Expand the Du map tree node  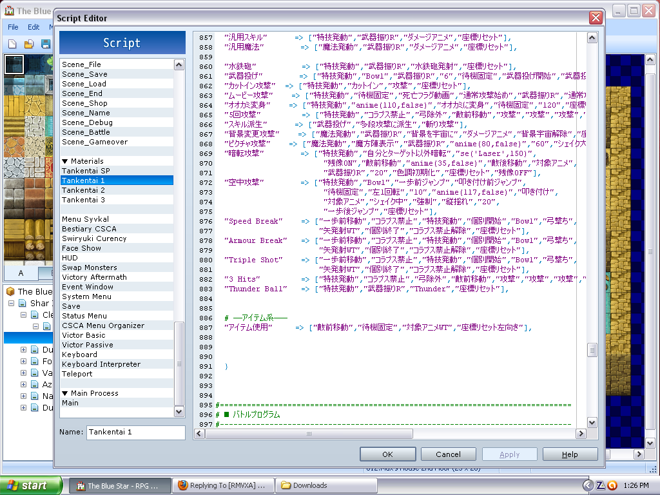pos(24,349)
